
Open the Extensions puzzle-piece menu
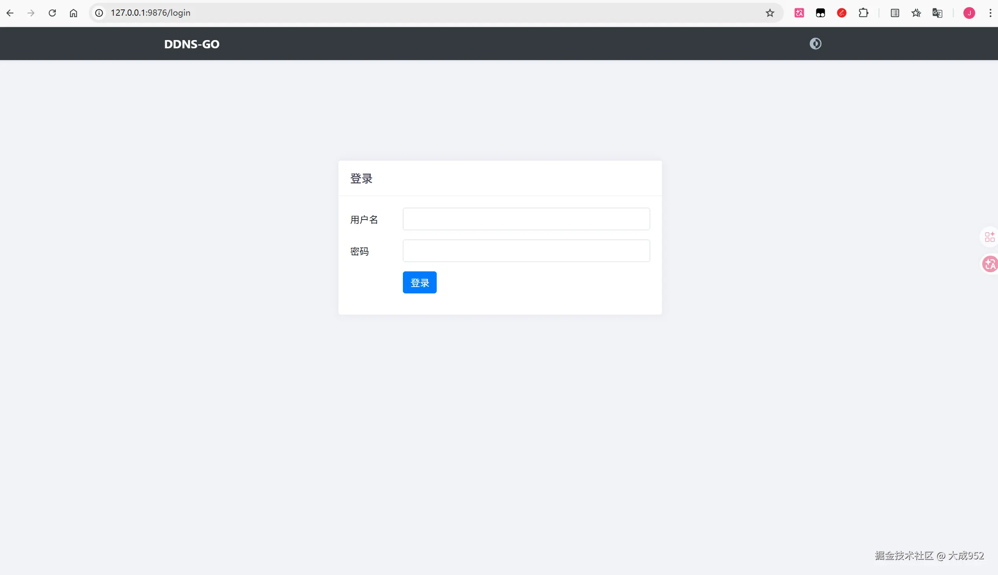pyautogui.click(x=863, y=13)
